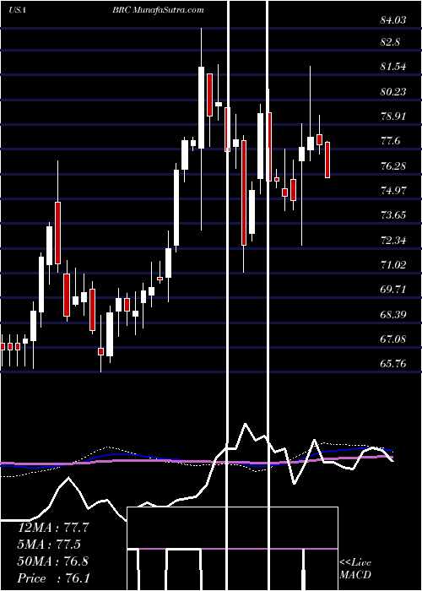Click the 77.6 price axis label

(x=390, y=141)
